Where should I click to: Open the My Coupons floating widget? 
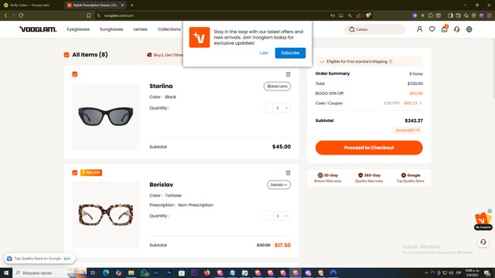483,221
